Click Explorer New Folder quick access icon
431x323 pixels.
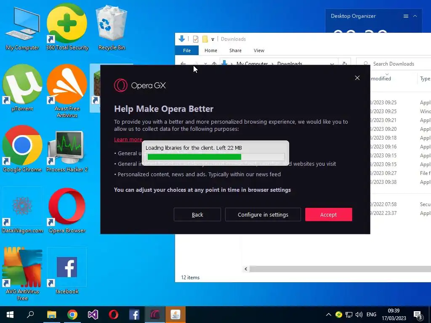tap(205, 39)
